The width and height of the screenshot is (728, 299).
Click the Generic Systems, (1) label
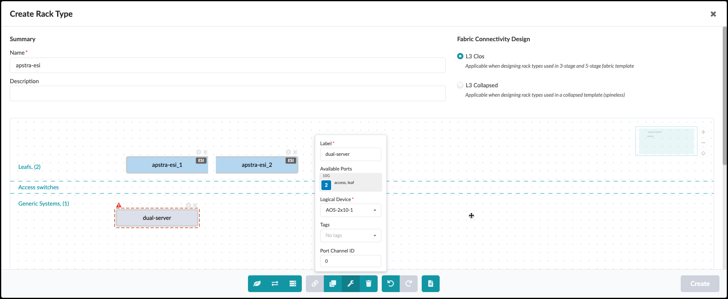44,204
